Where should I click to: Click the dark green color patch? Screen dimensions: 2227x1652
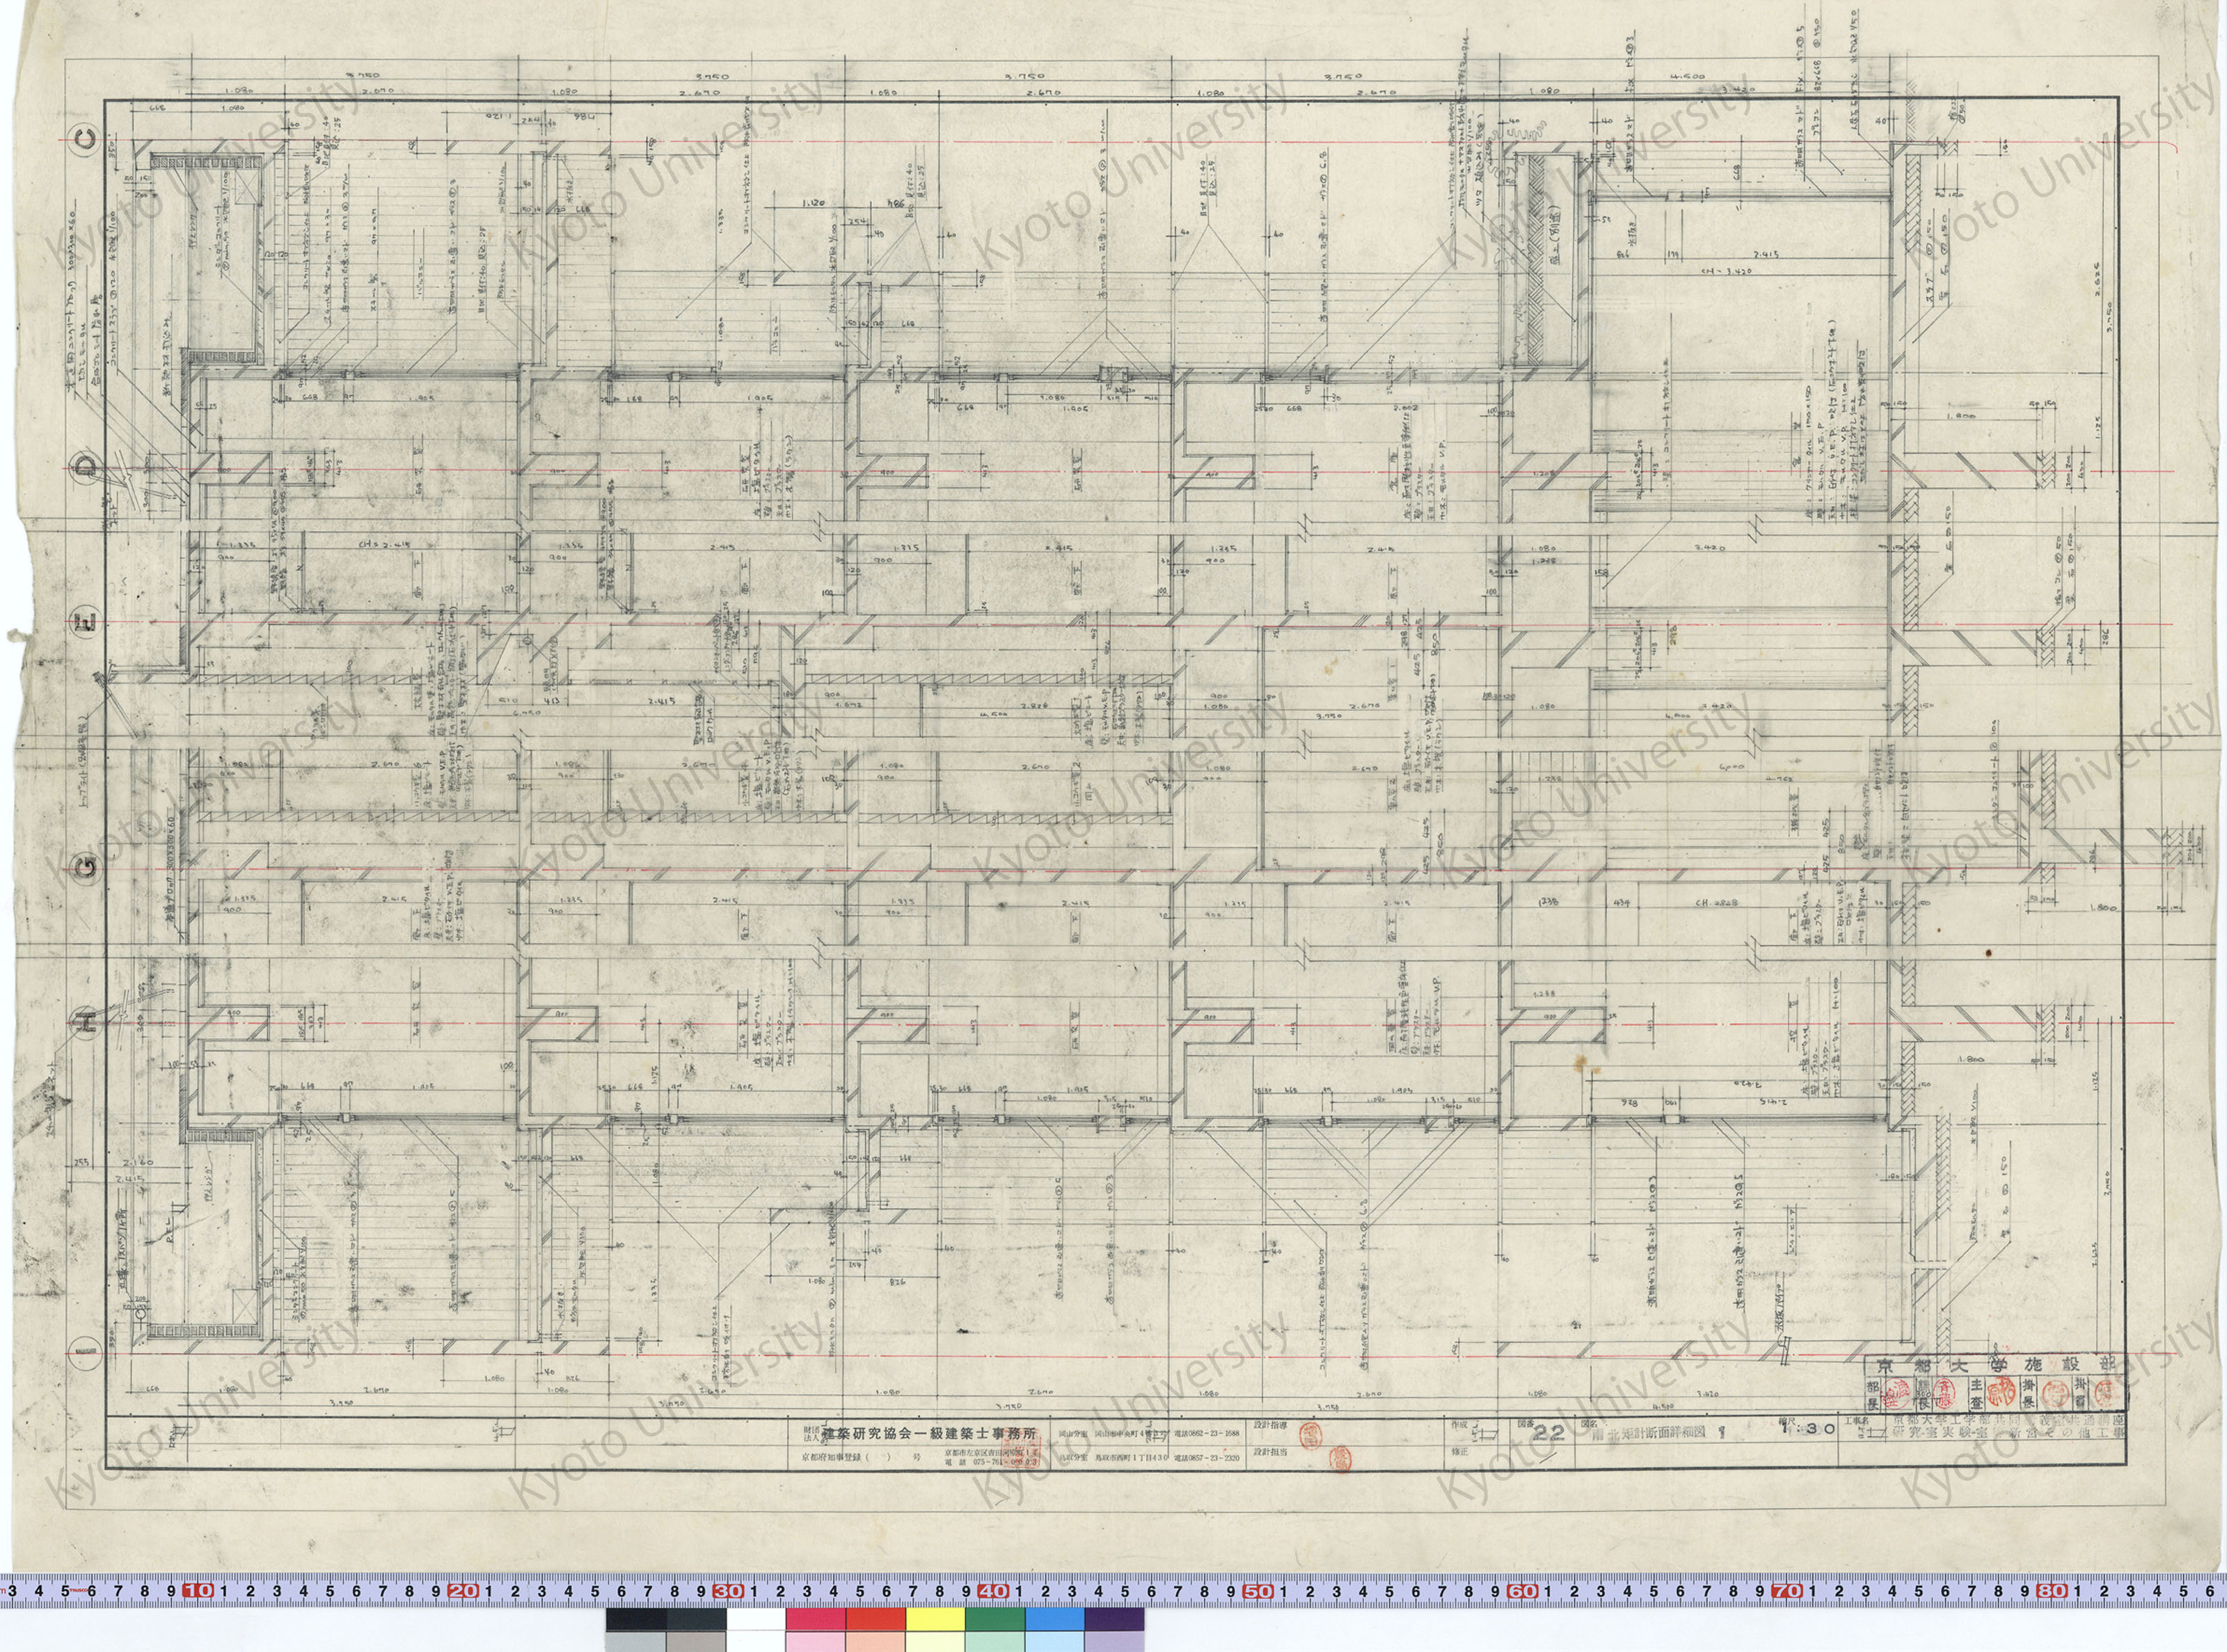(995, 1619)
